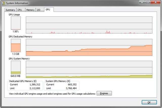Click the GPU Usage history graph
Image resolution: width=162 pixels, height=108 pixels.
point(89,25)
